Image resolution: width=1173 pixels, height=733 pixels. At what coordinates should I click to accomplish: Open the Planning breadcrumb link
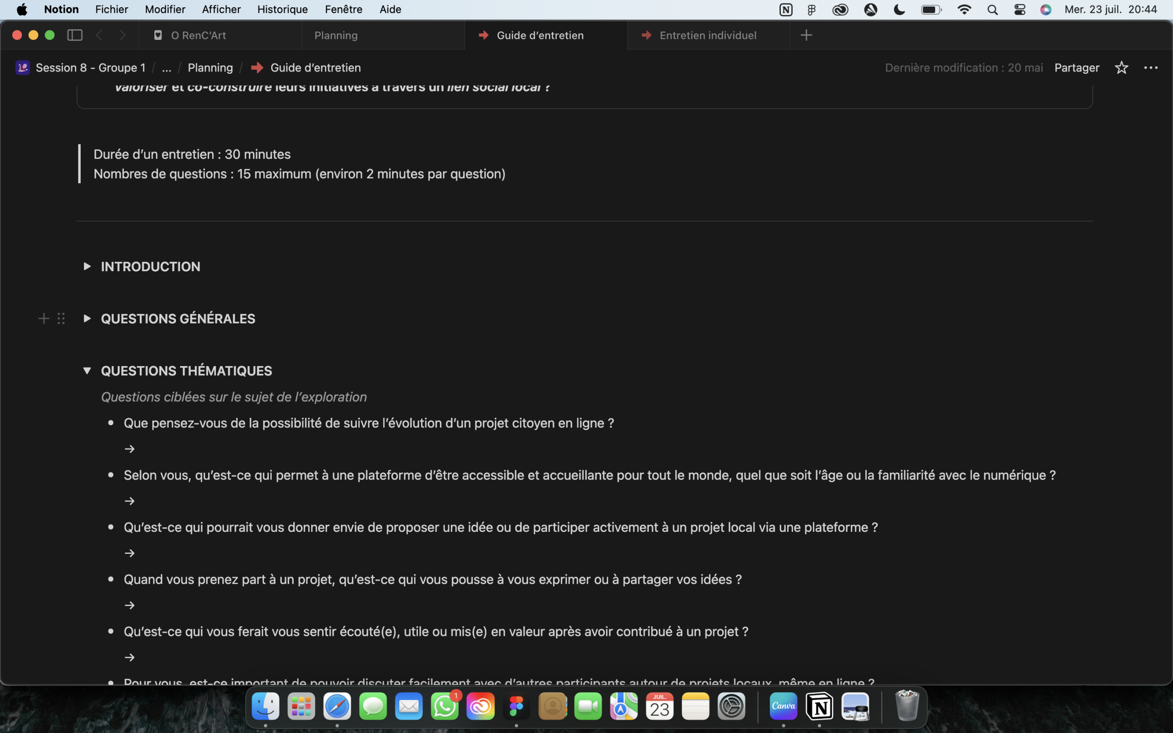point(210,67)
